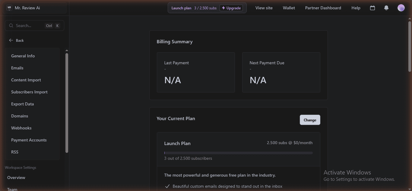The height and width of the screenshot is (191, 412).
Task: Click the Change plan button
Action: point(310,120)
